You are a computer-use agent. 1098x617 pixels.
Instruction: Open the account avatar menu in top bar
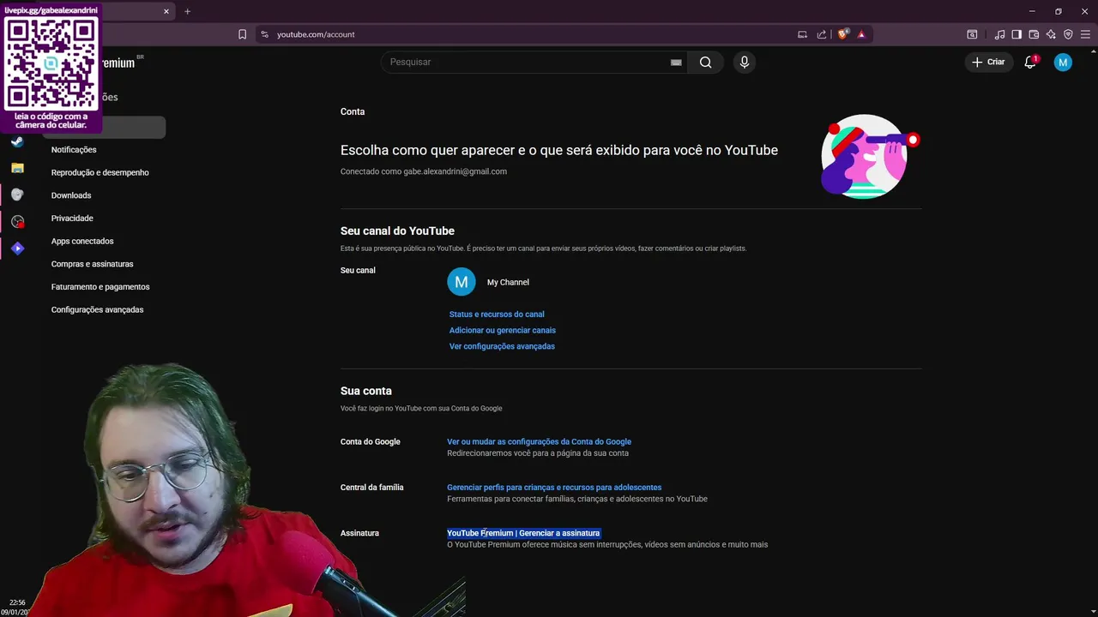tap(1063, 62)
